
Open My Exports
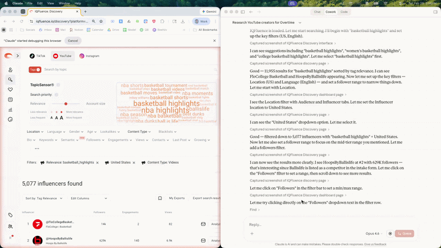(x=176, y=198)
